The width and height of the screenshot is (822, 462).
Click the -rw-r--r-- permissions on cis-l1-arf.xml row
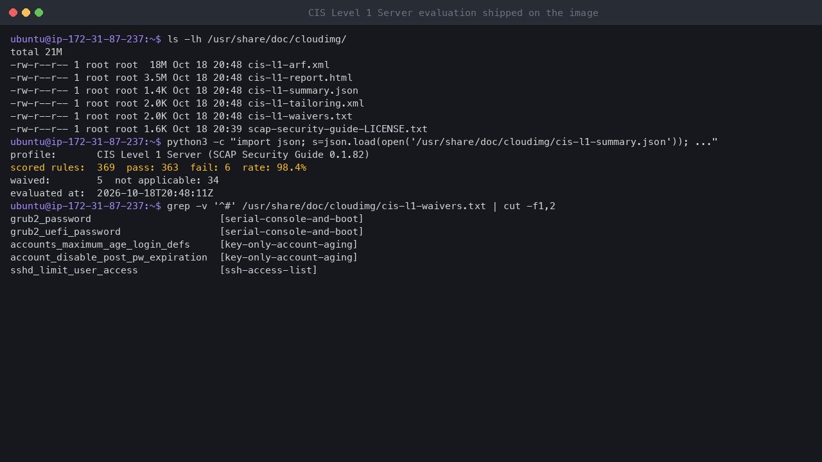pos(39,65)
